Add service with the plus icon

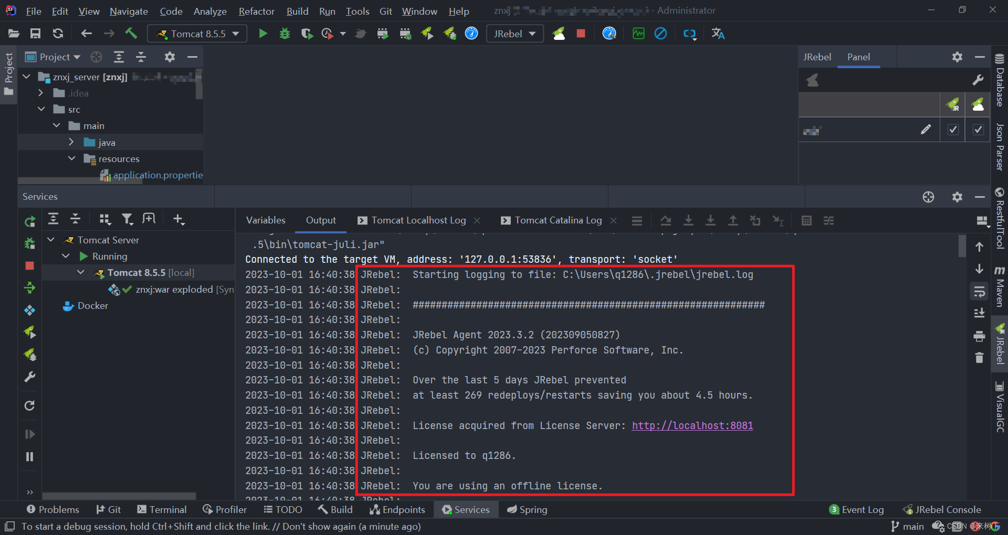click(x=178, y=219)
